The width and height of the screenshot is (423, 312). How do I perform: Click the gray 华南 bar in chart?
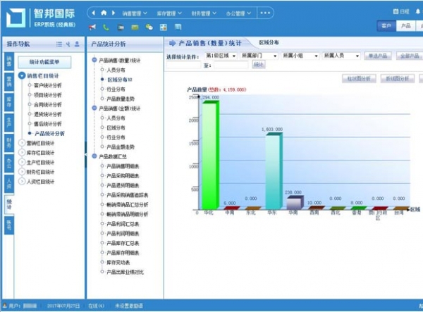(x=295, y=203)
